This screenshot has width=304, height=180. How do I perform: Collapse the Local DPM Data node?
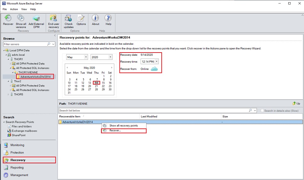[4, 50]
